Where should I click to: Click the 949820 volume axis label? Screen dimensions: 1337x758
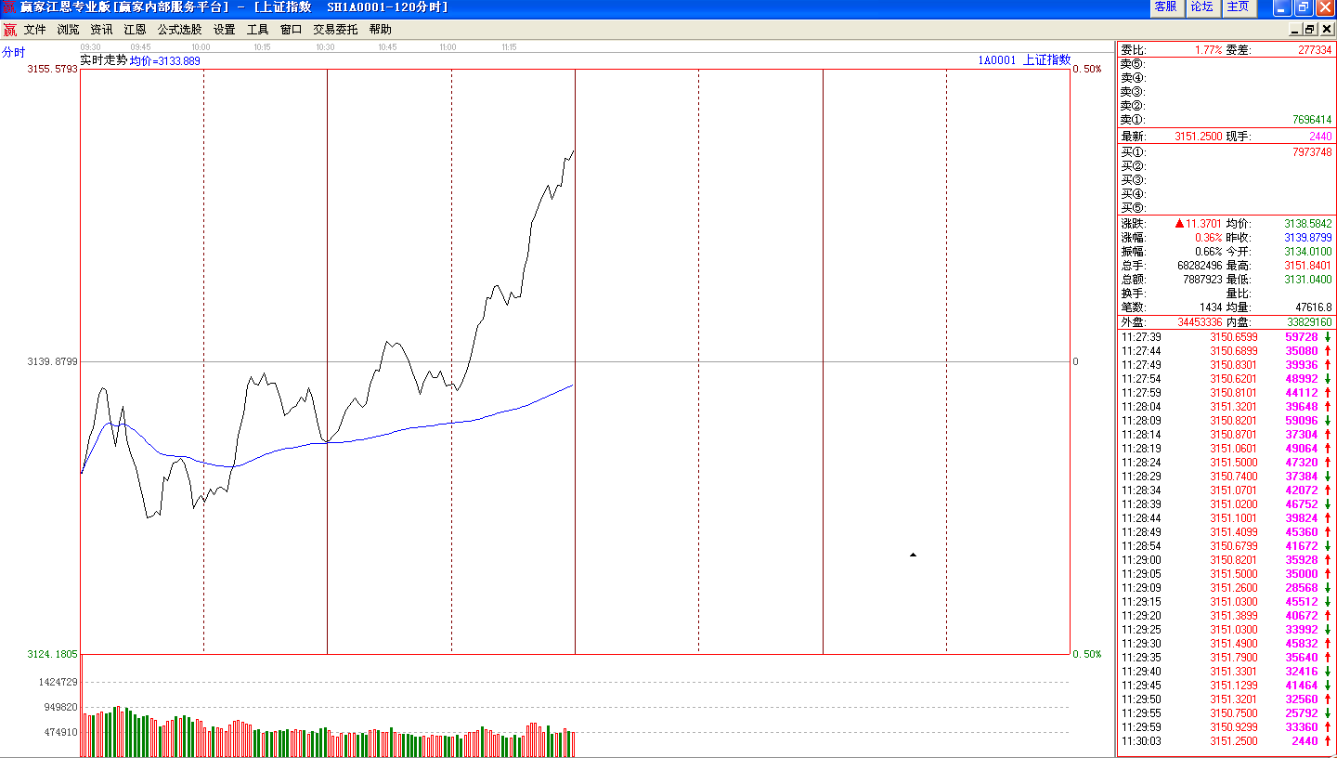(60, 707)
